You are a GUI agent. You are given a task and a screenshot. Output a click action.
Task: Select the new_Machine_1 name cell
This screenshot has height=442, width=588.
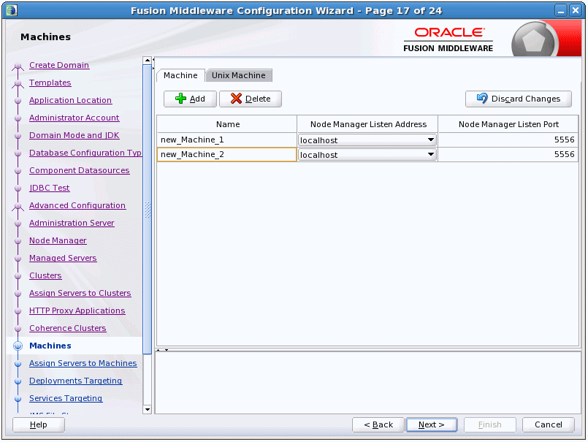pyautogui.click(x=227, y=140)
